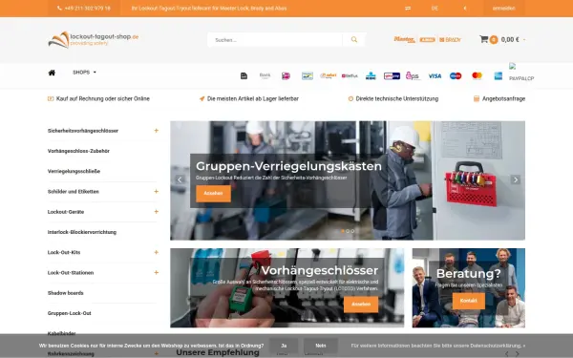
Task: Open the shopping cart icon
Action: coord(484,39)
